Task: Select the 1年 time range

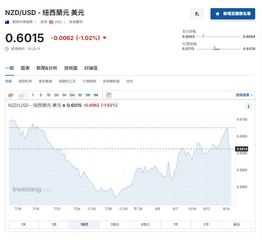Action: tap(176, 224)
